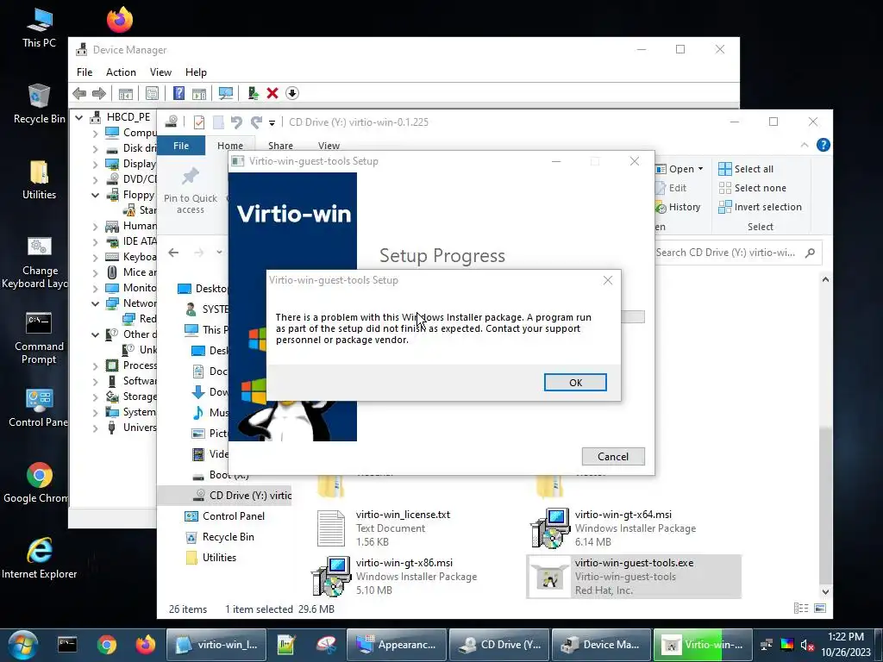The width and height of the screenshot is (883, 662).
Task: Click the Back arrow in Device Manager toolbar
Action: [x=79, y=93]
